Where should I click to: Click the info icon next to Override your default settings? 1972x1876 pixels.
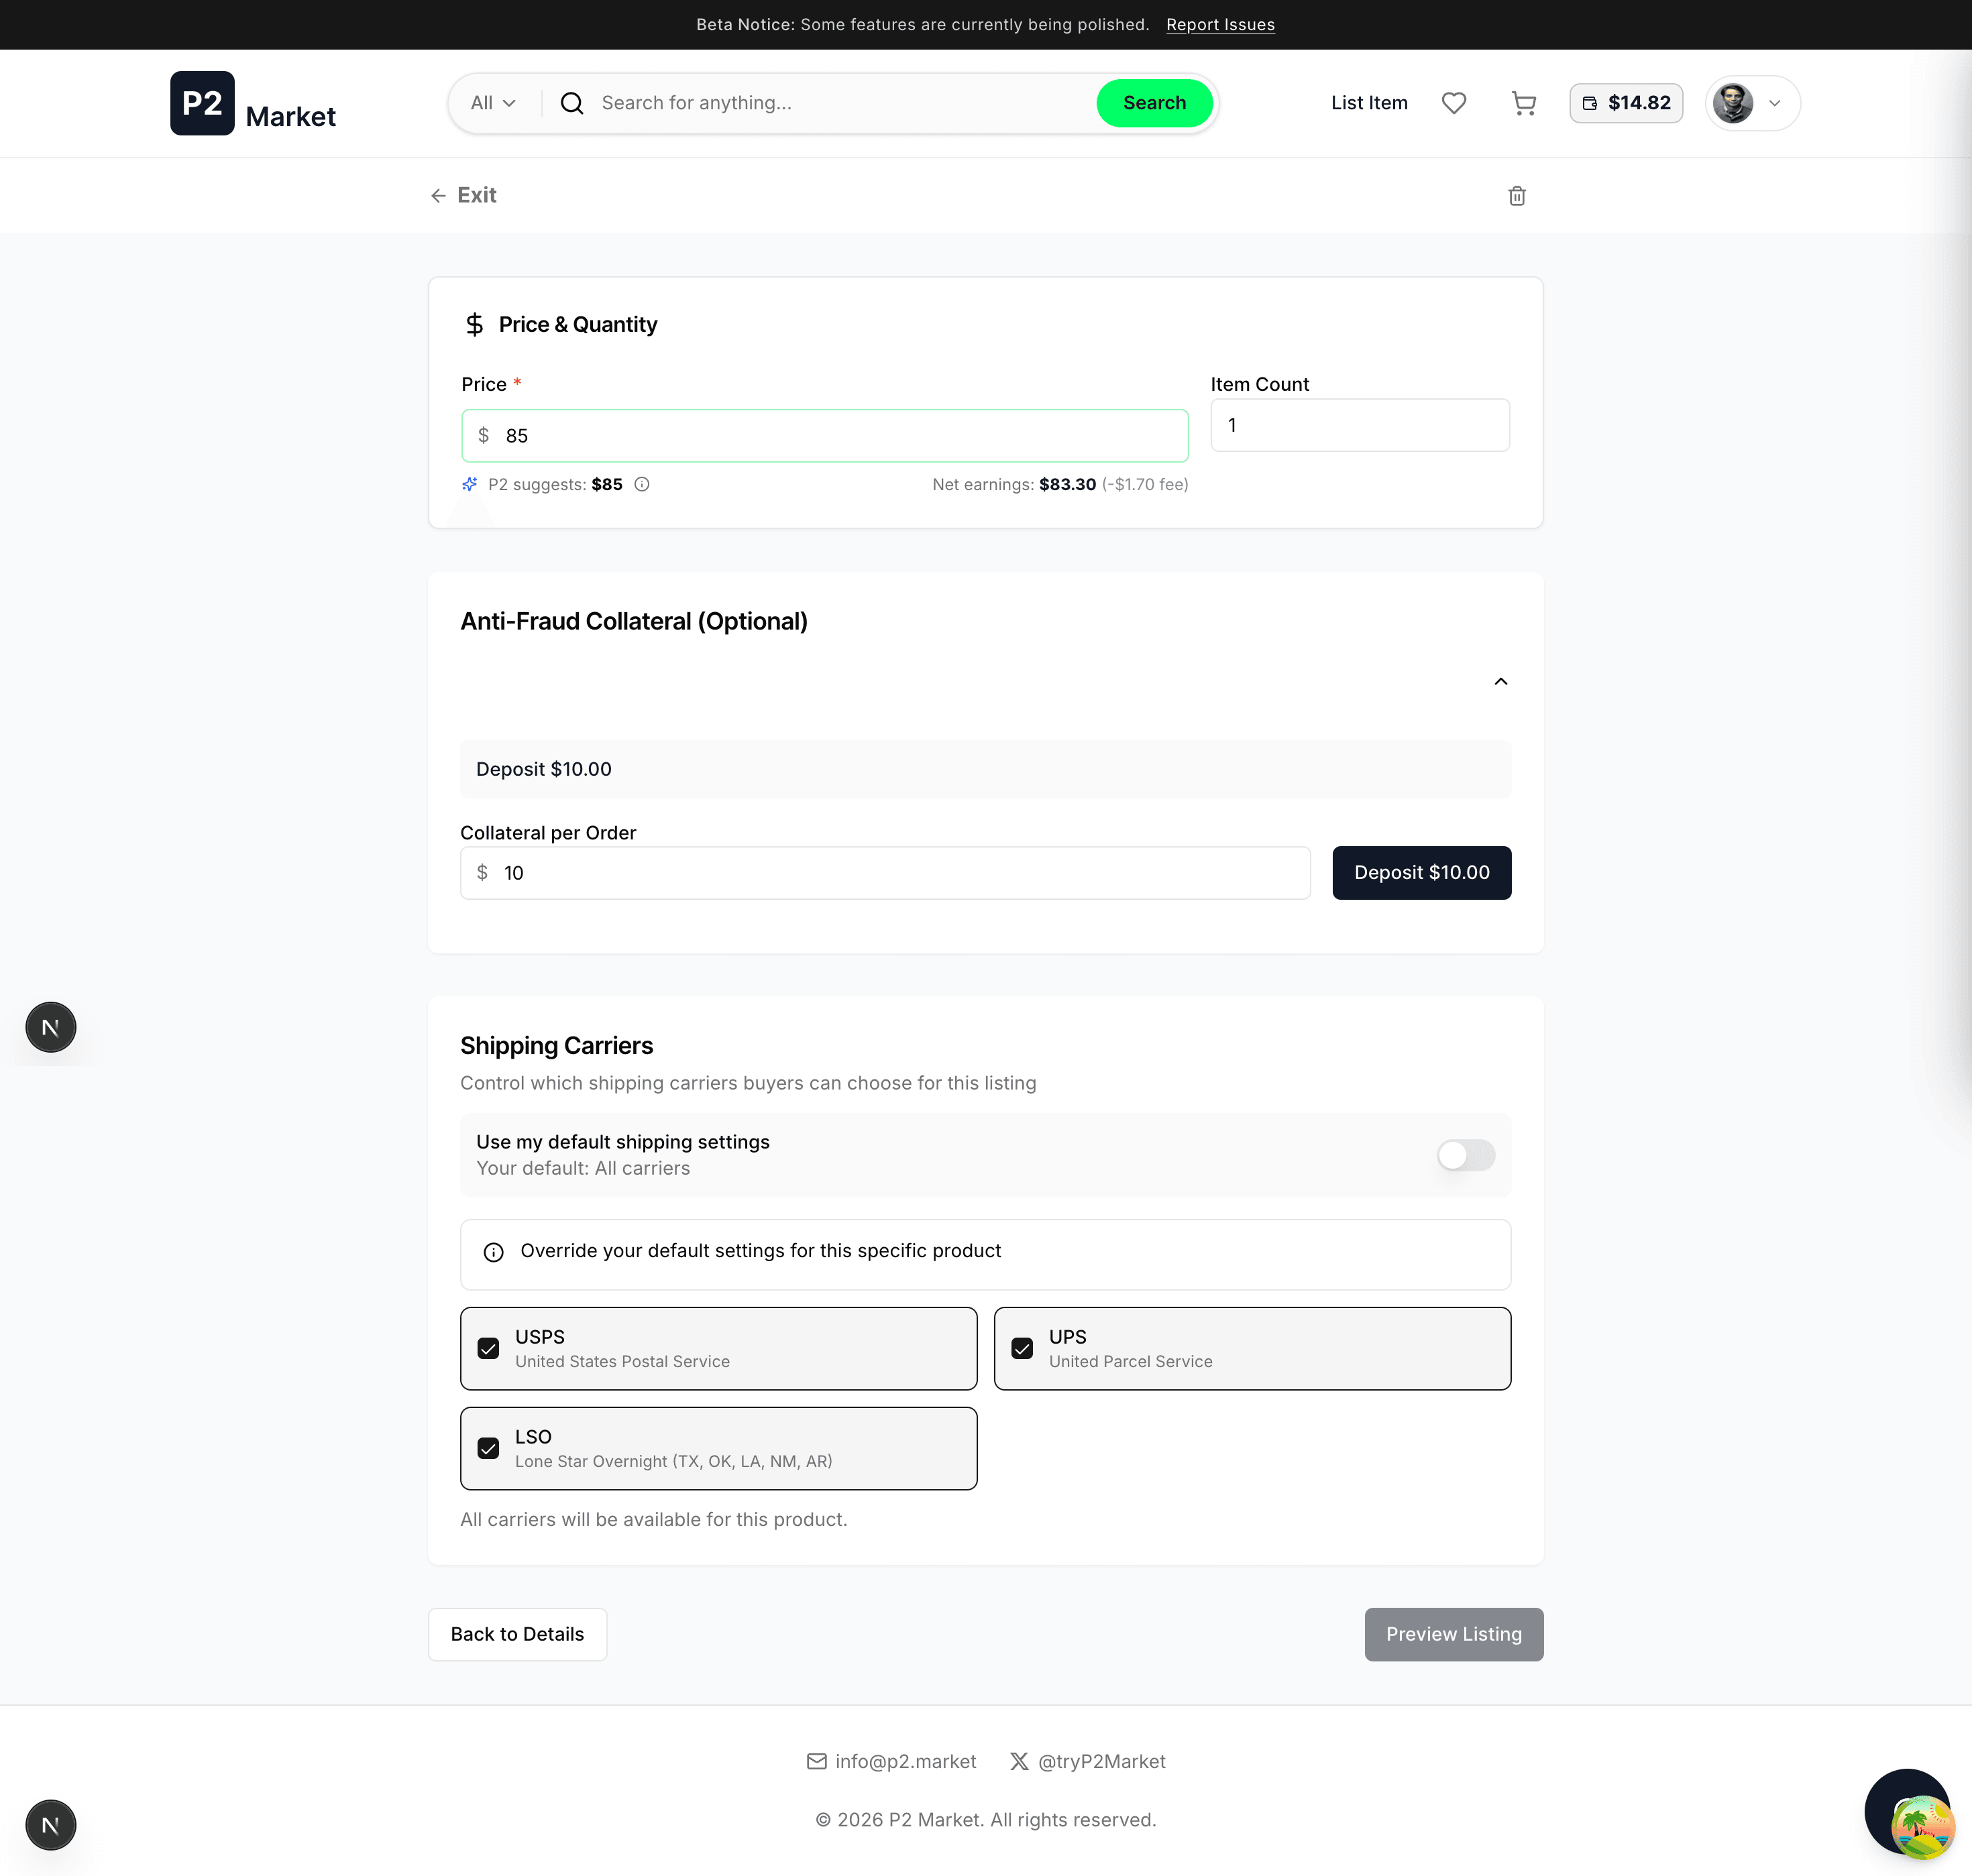(x=493, y=1252)
